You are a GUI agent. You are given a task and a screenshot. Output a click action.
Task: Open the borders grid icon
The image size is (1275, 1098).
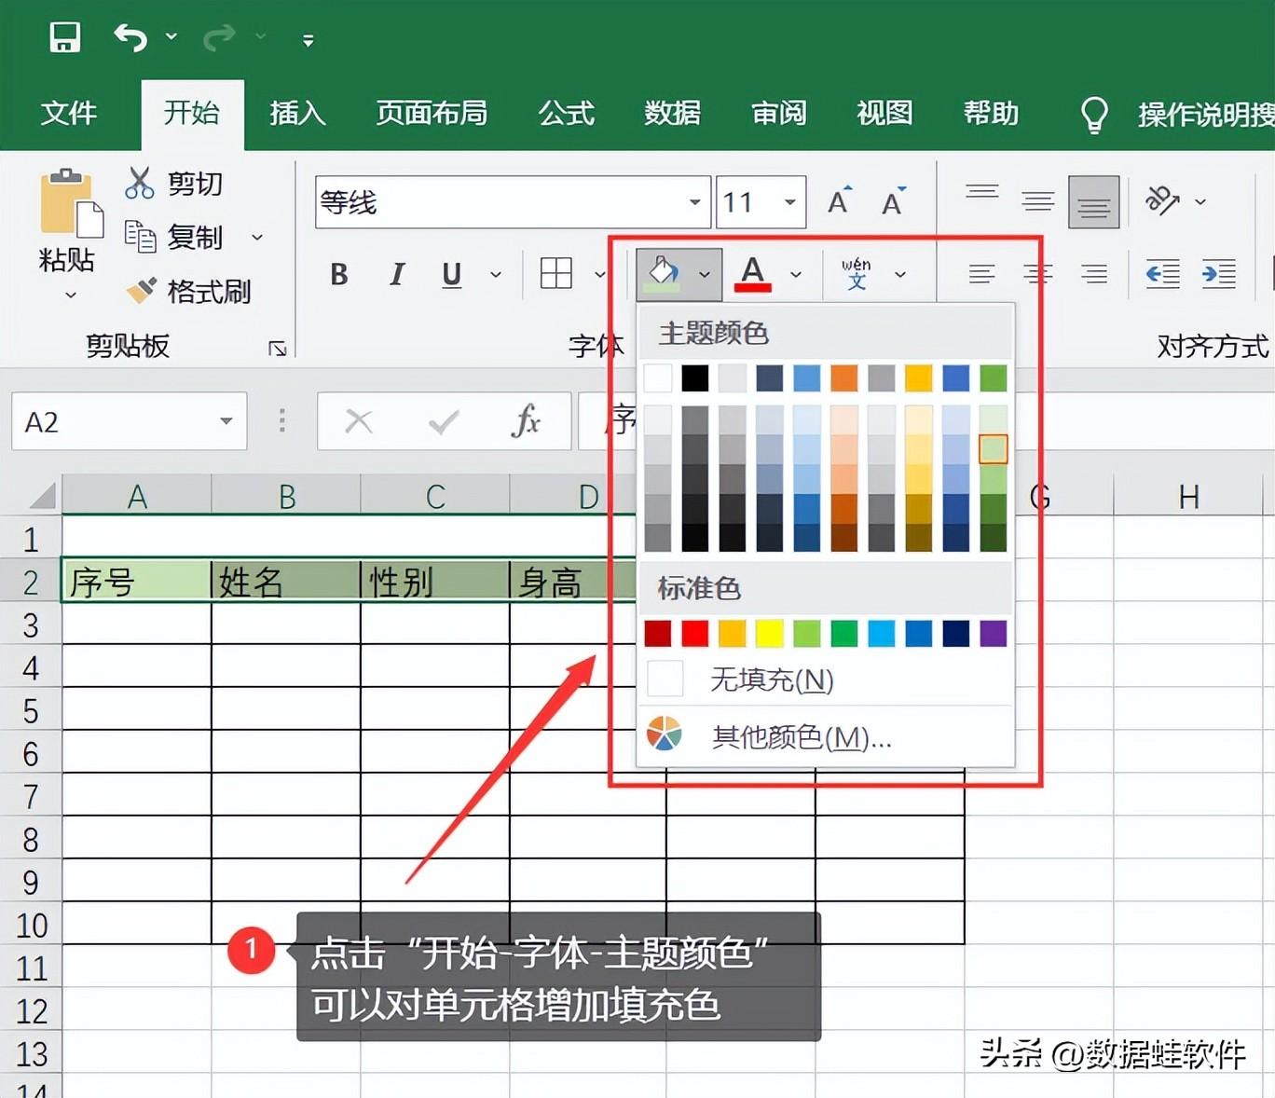pyautogui.click(x=556, y=273)
